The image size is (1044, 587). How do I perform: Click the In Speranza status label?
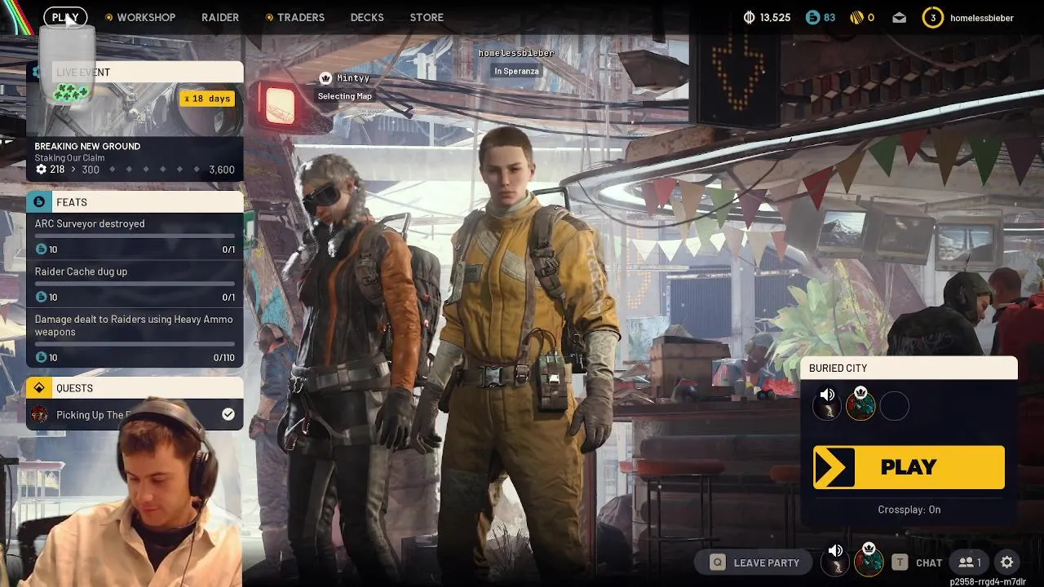(516, 71)
